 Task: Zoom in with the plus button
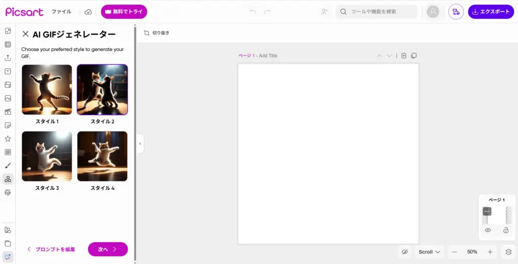(490, 252)
